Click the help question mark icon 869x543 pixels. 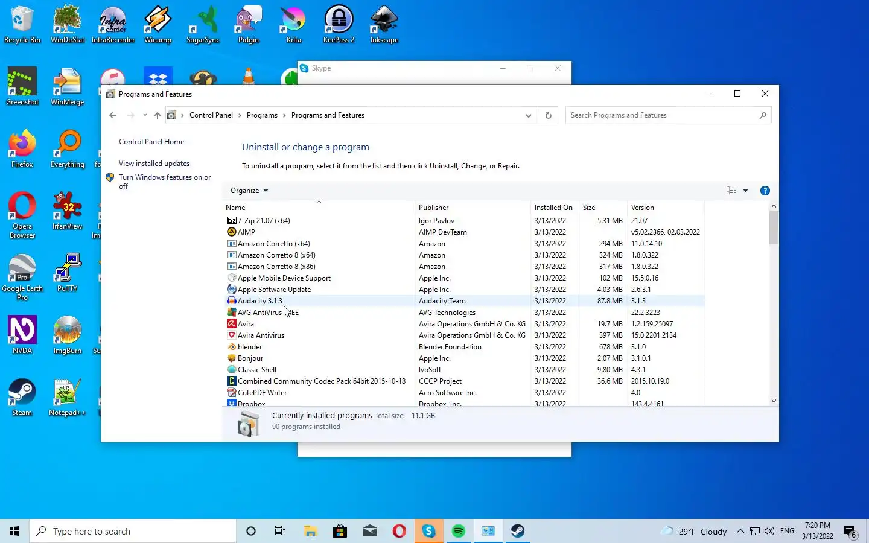click(765, 191)
